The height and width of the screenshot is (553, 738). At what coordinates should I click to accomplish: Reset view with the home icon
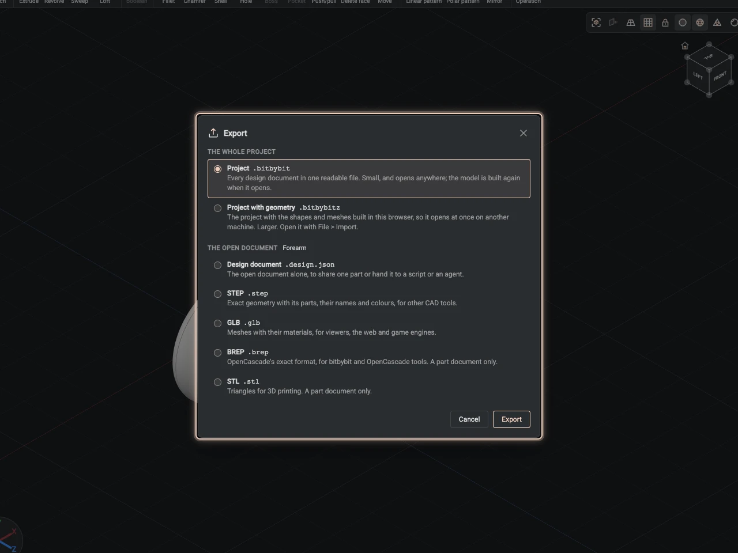(x=685, y=46)
